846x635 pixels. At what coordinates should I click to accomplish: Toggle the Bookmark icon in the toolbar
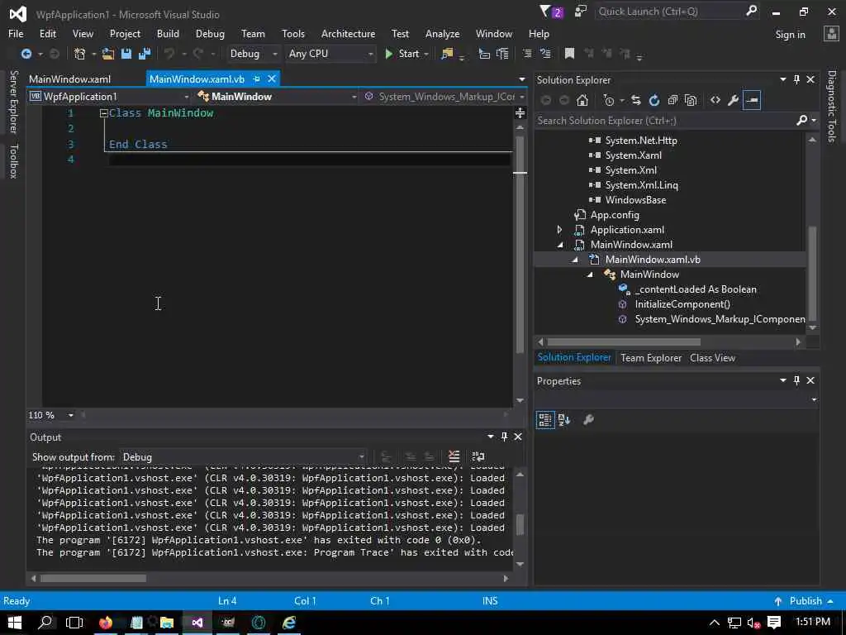[569, 54]
